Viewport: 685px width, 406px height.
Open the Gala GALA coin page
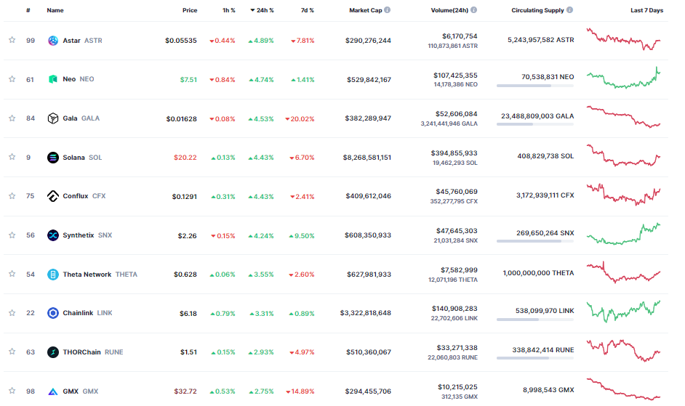[x=81, y=118]
